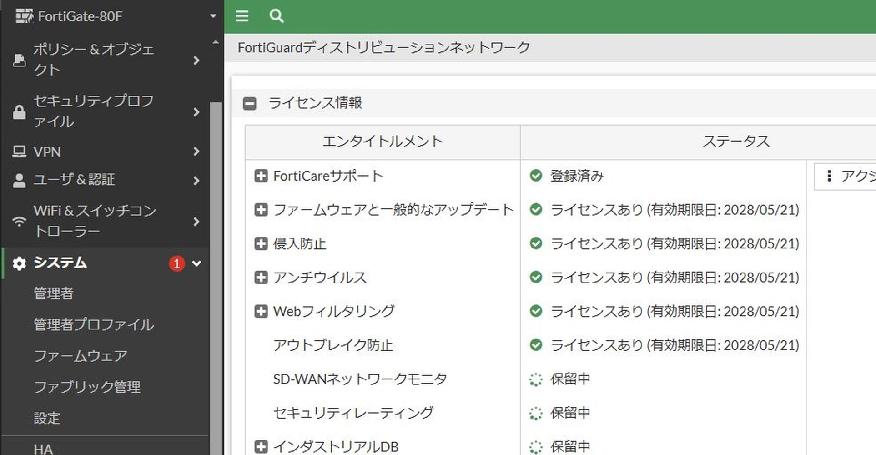Expand ファームウェアと一般的なアップデート row
Viewport: 876px width, 455px height.
tap(261, 210)
